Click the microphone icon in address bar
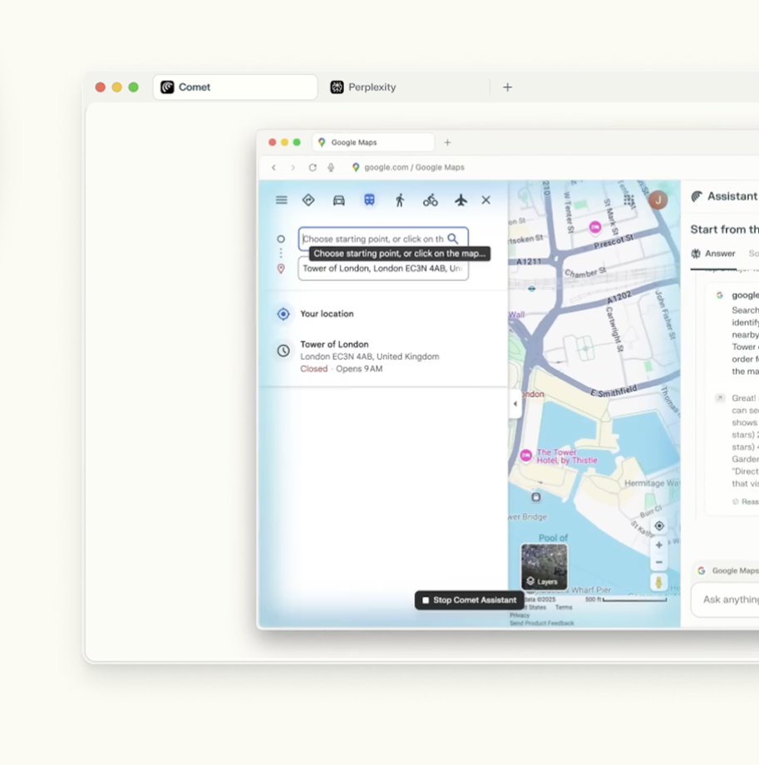This screenshot has width=759, height=765. coord(331,167)
